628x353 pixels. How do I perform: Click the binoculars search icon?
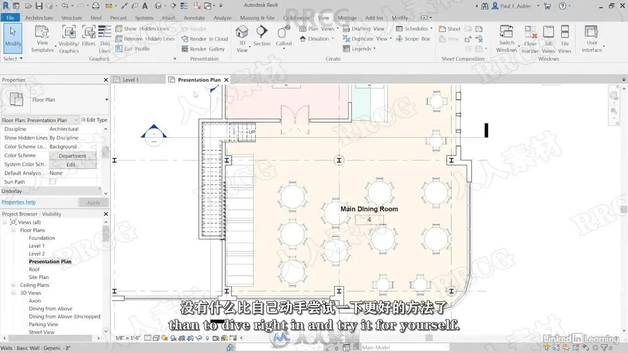click(x=485, y=6)
